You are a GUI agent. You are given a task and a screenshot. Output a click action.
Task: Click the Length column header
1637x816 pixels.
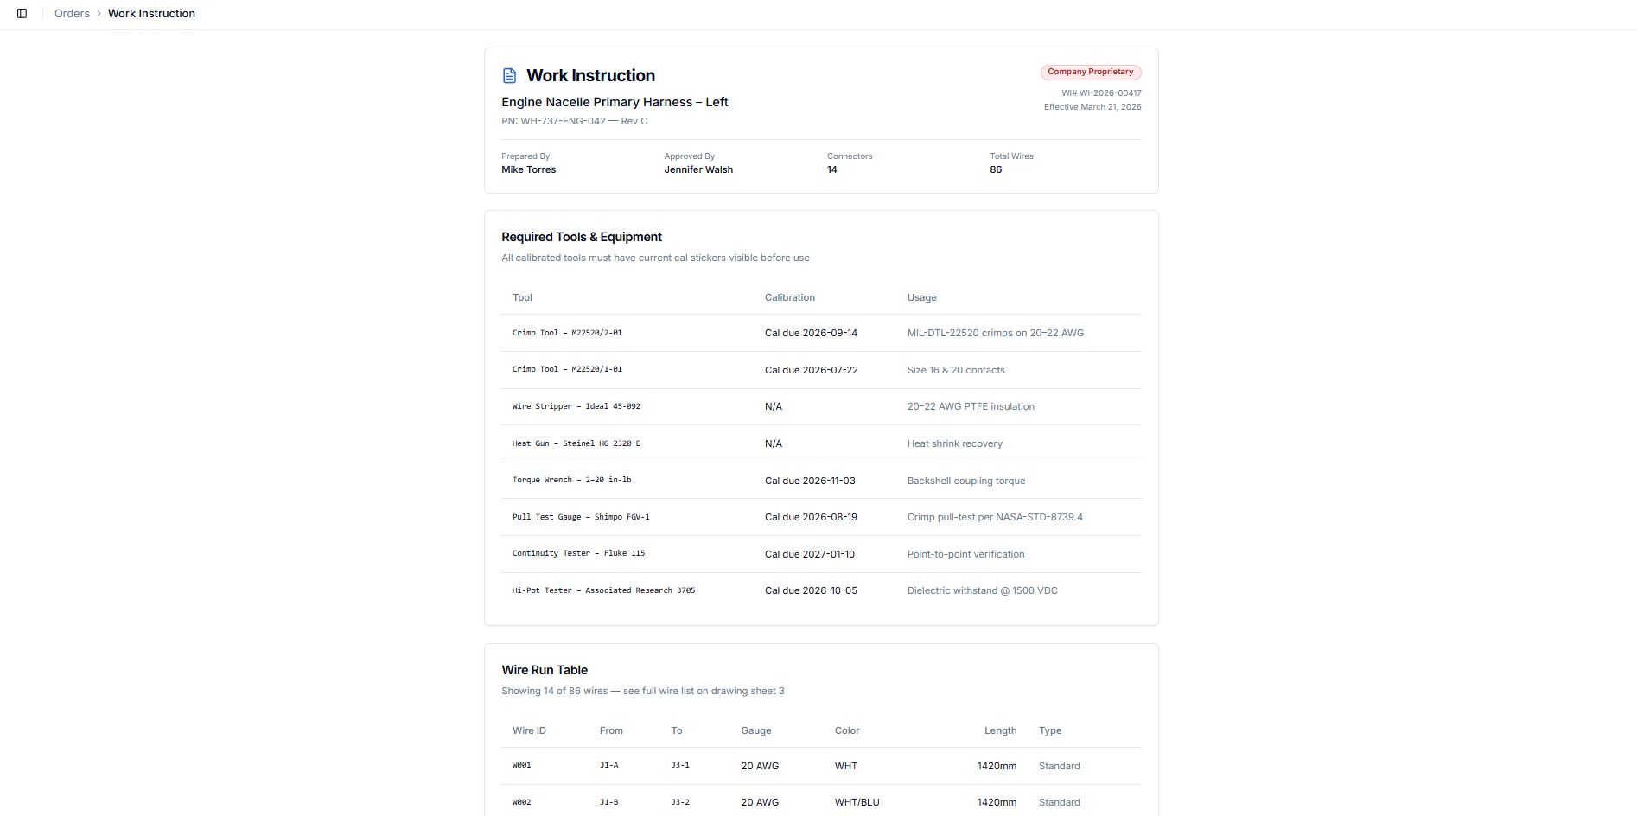[1000, 730]
